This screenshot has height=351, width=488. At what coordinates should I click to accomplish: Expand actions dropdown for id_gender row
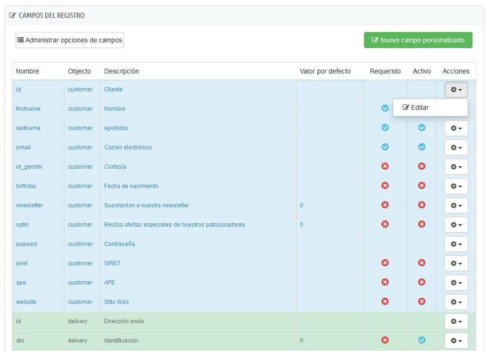(456, 167)
